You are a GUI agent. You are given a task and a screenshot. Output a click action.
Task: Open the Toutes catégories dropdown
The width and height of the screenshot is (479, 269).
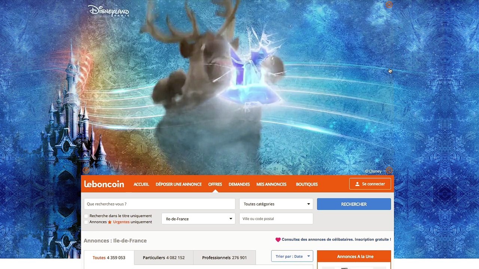(276, 204)
